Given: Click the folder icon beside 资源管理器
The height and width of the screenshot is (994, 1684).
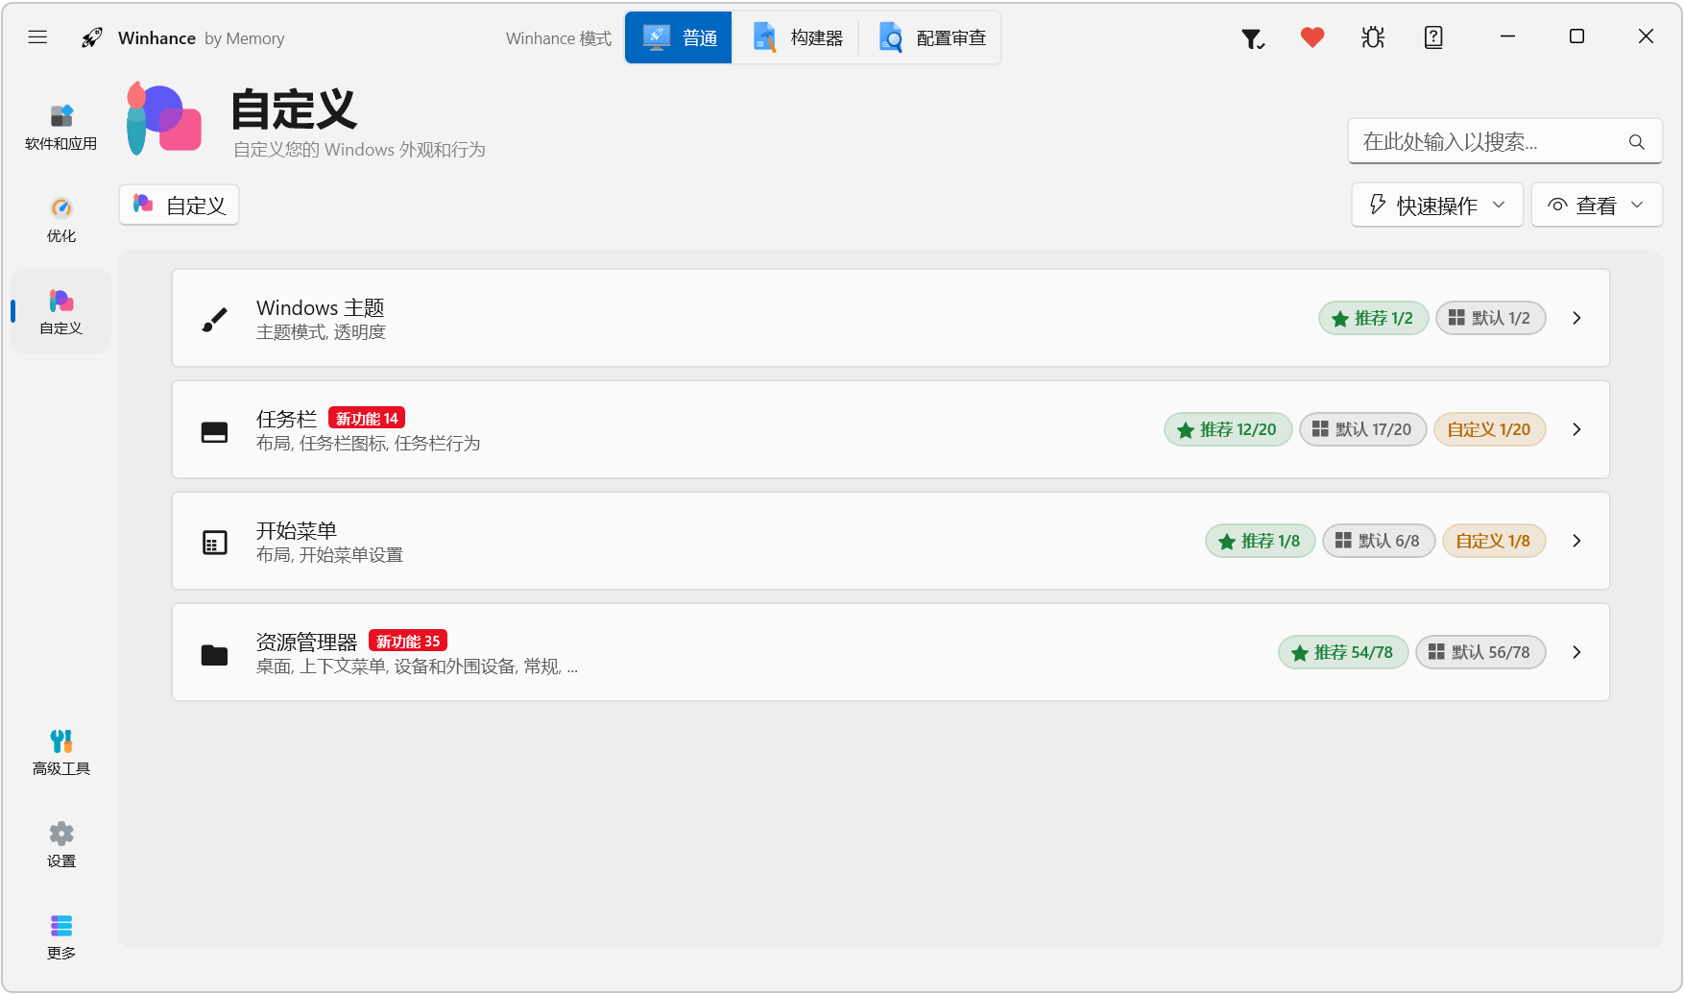Looking at the screenshot, I should (215, 654).
